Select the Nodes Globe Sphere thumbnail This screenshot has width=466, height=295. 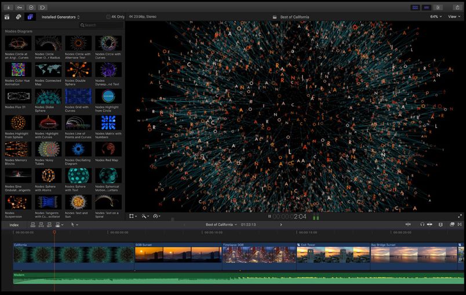(48, 96)
